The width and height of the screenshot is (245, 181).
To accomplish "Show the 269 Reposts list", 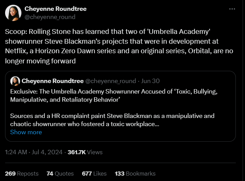I will (22, 174).
